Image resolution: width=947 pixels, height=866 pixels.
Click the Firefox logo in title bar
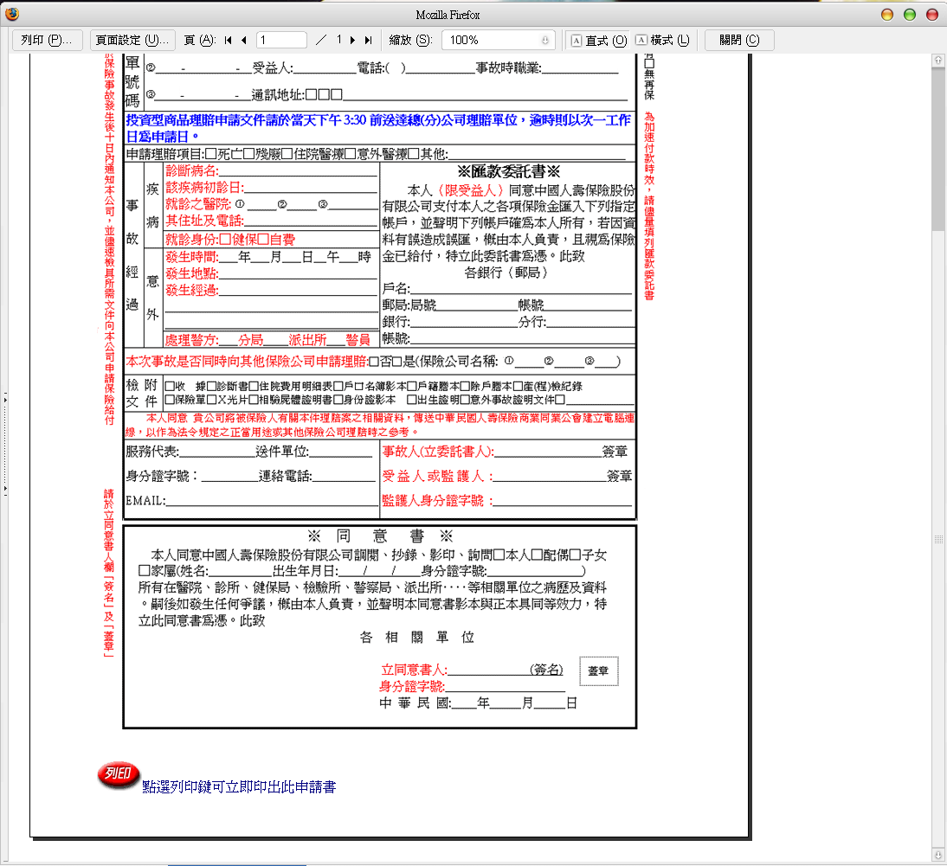point(10,14)
